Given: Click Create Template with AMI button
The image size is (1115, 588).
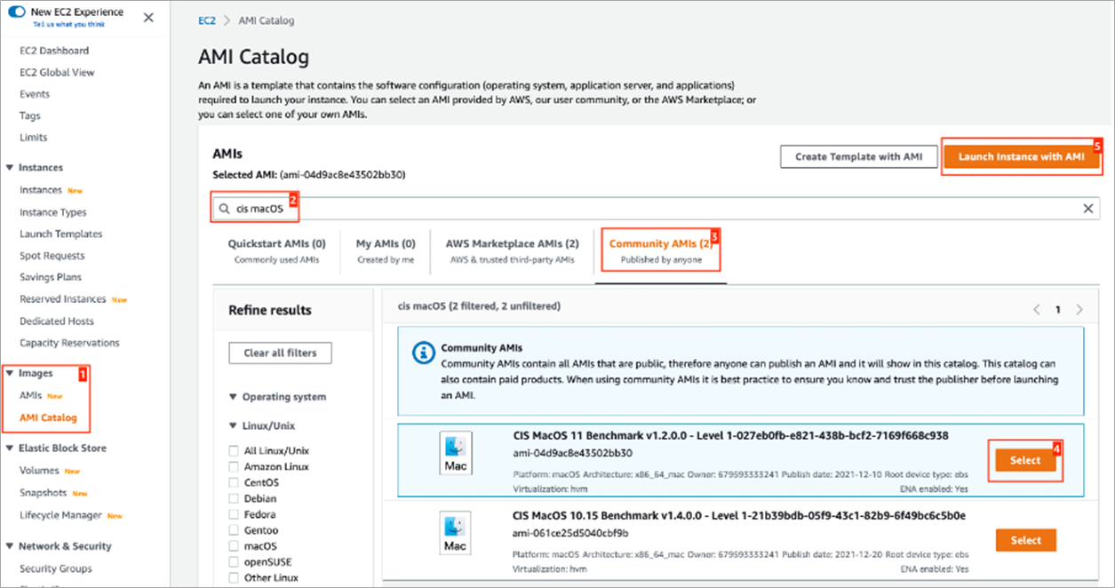Looking at the screenshot, I should coord(858,156).
